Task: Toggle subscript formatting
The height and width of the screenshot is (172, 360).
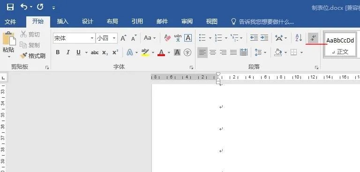Action: coord(105,53)
